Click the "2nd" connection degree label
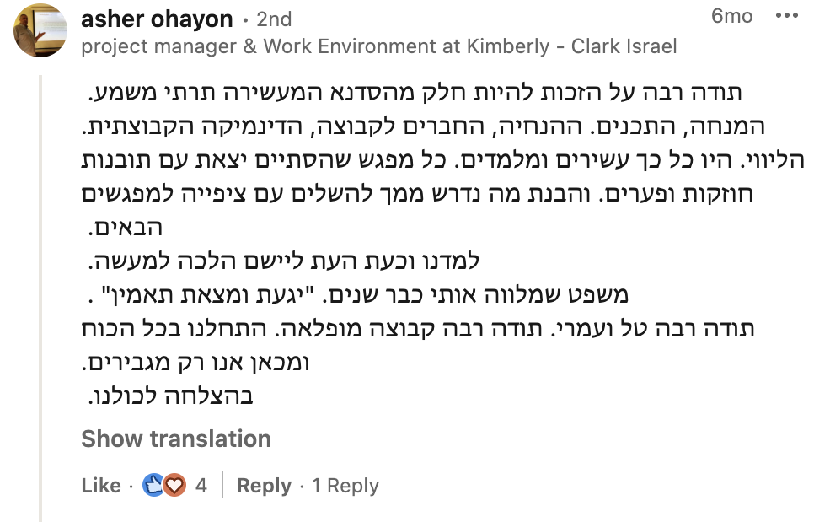The width and height of the screenshot is (814, 522). (272, 19)
